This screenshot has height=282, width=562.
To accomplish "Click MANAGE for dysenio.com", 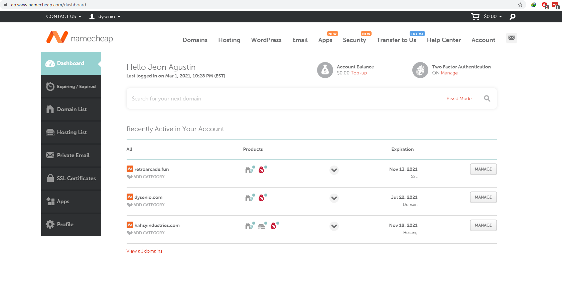I will tap(483, 197).
